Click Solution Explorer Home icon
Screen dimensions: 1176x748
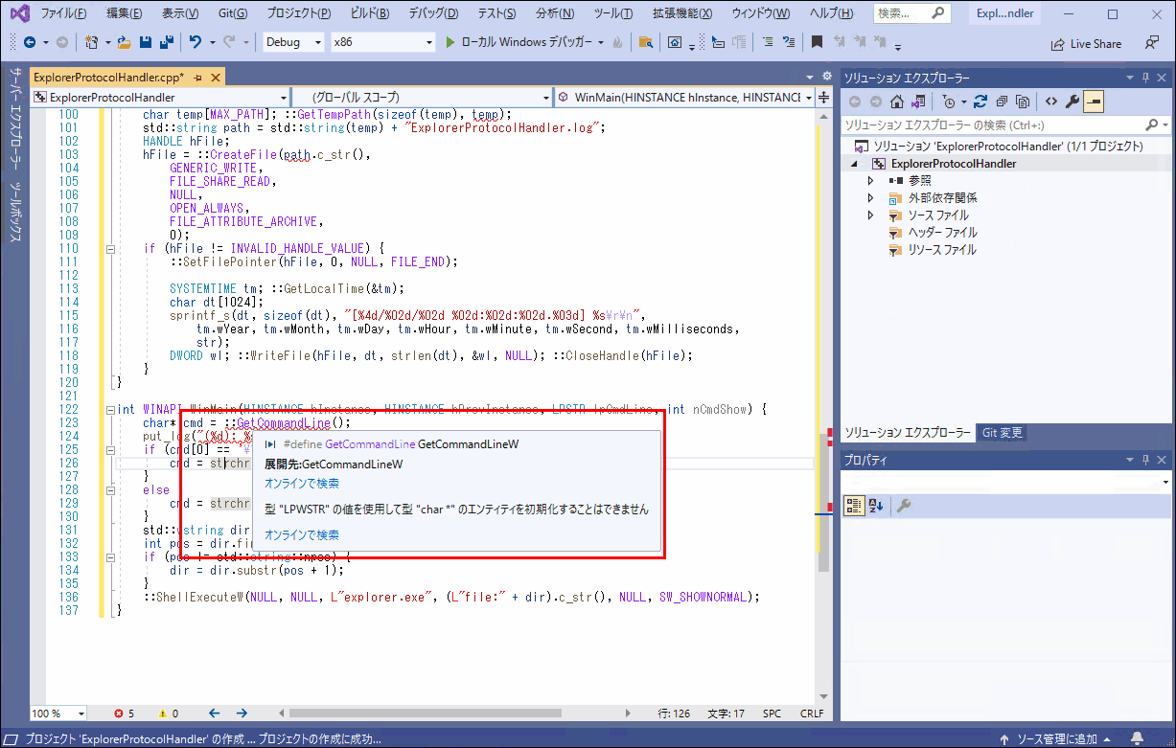[x=896, y=101]
